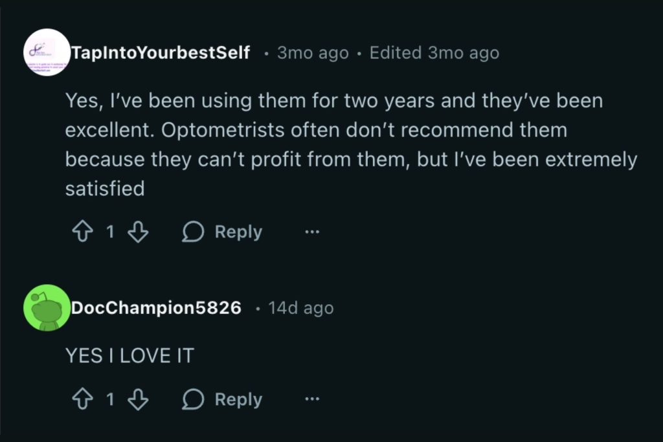663x442 pixels.
Task: Reply to TapIntoYourbestSelf's comment
Action: [237, 231]
